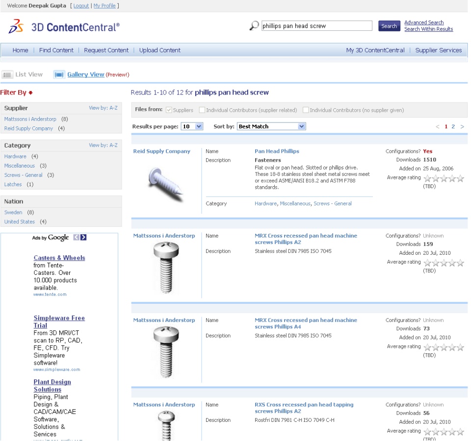Open the Home menu item
The height and width of the screenshot is (441, 471).
[21, 50]
